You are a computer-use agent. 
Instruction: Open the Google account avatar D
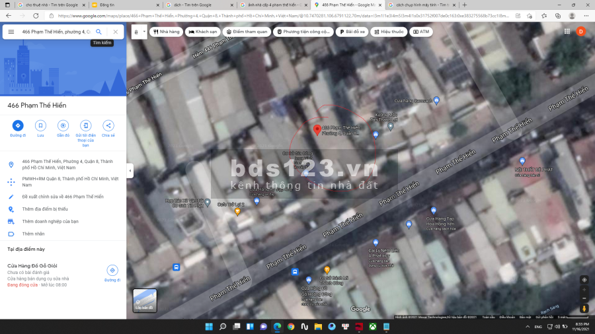581,32
